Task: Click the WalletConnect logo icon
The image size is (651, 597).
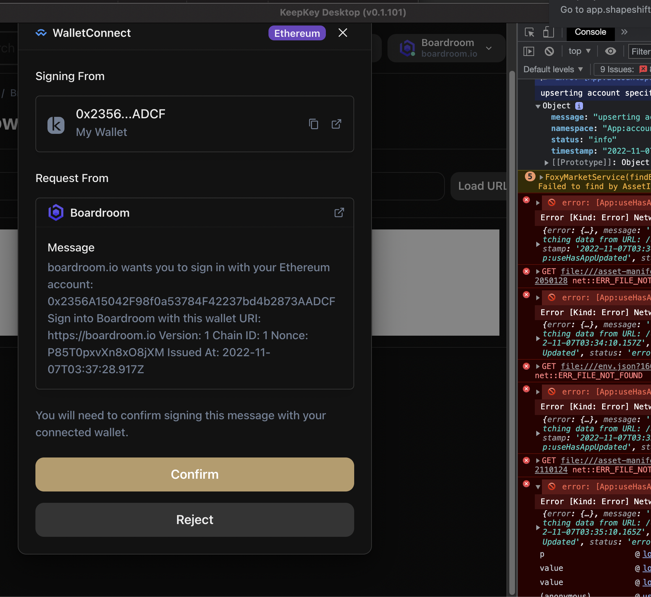Action: tap(41, 33)
